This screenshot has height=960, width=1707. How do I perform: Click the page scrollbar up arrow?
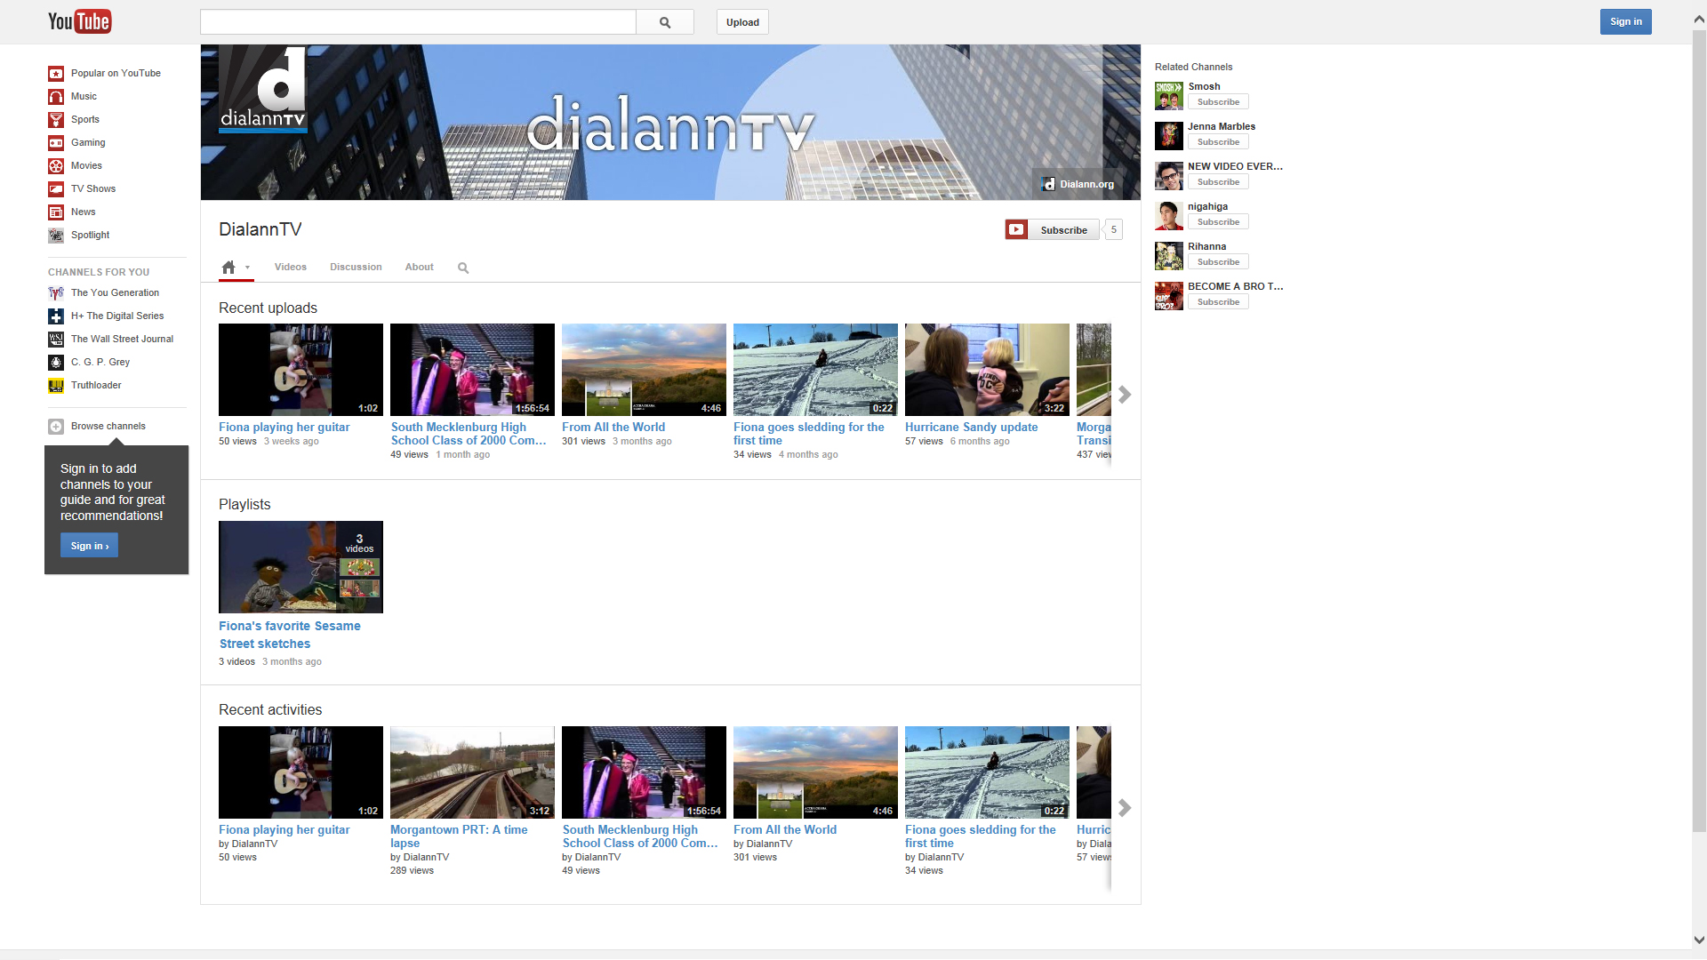pyautogui.click(x=1699, y=19)
